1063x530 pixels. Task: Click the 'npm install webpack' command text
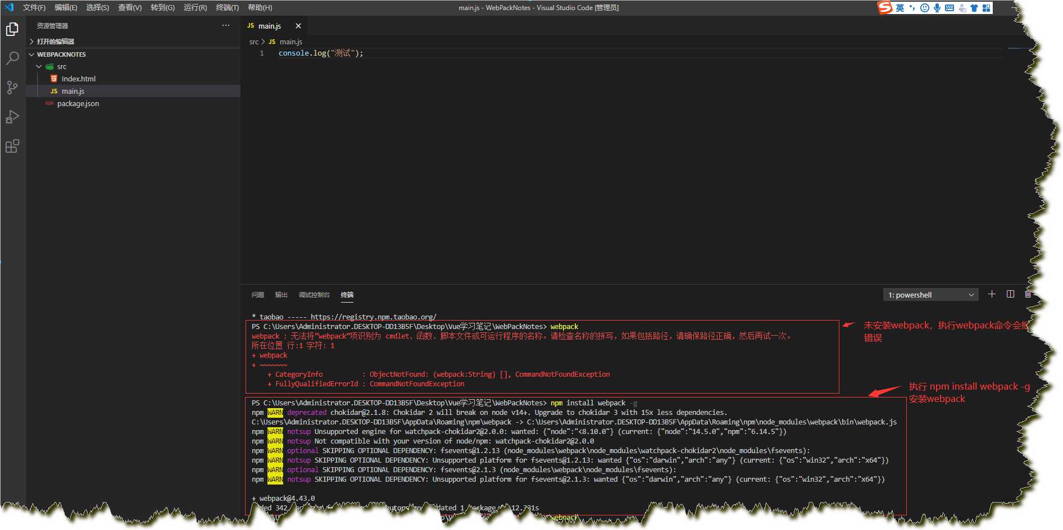[x=588, y=403]
